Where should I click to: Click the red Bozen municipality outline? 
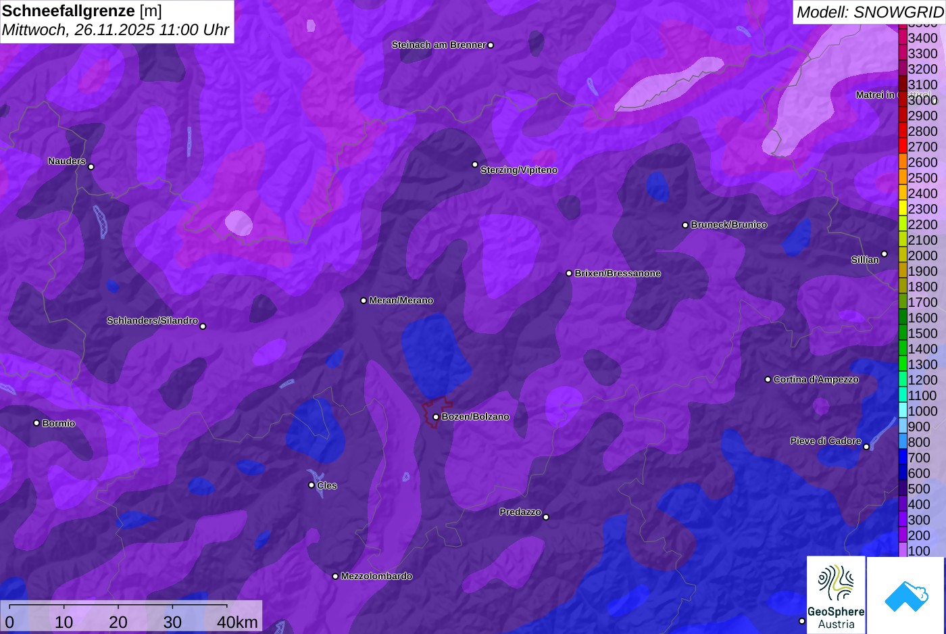point(437,413)
